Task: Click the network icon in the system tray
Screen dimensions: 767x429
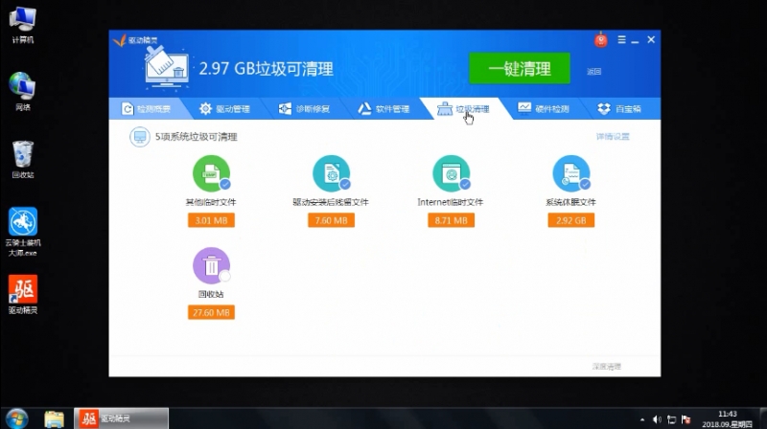Action: (672, 419)
